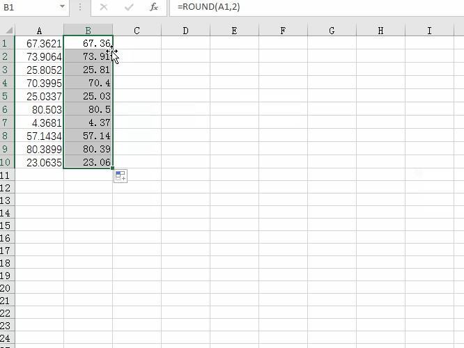
Task: Click cell containing 23.06
Action: click(88, 162)
